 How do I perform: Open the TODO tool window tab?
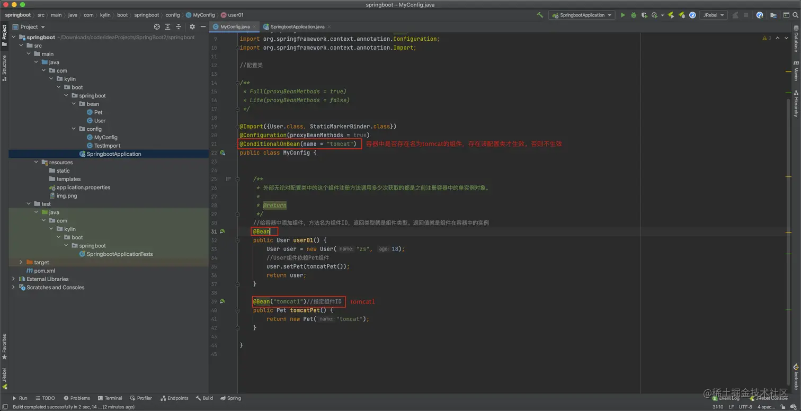[45, 398]
